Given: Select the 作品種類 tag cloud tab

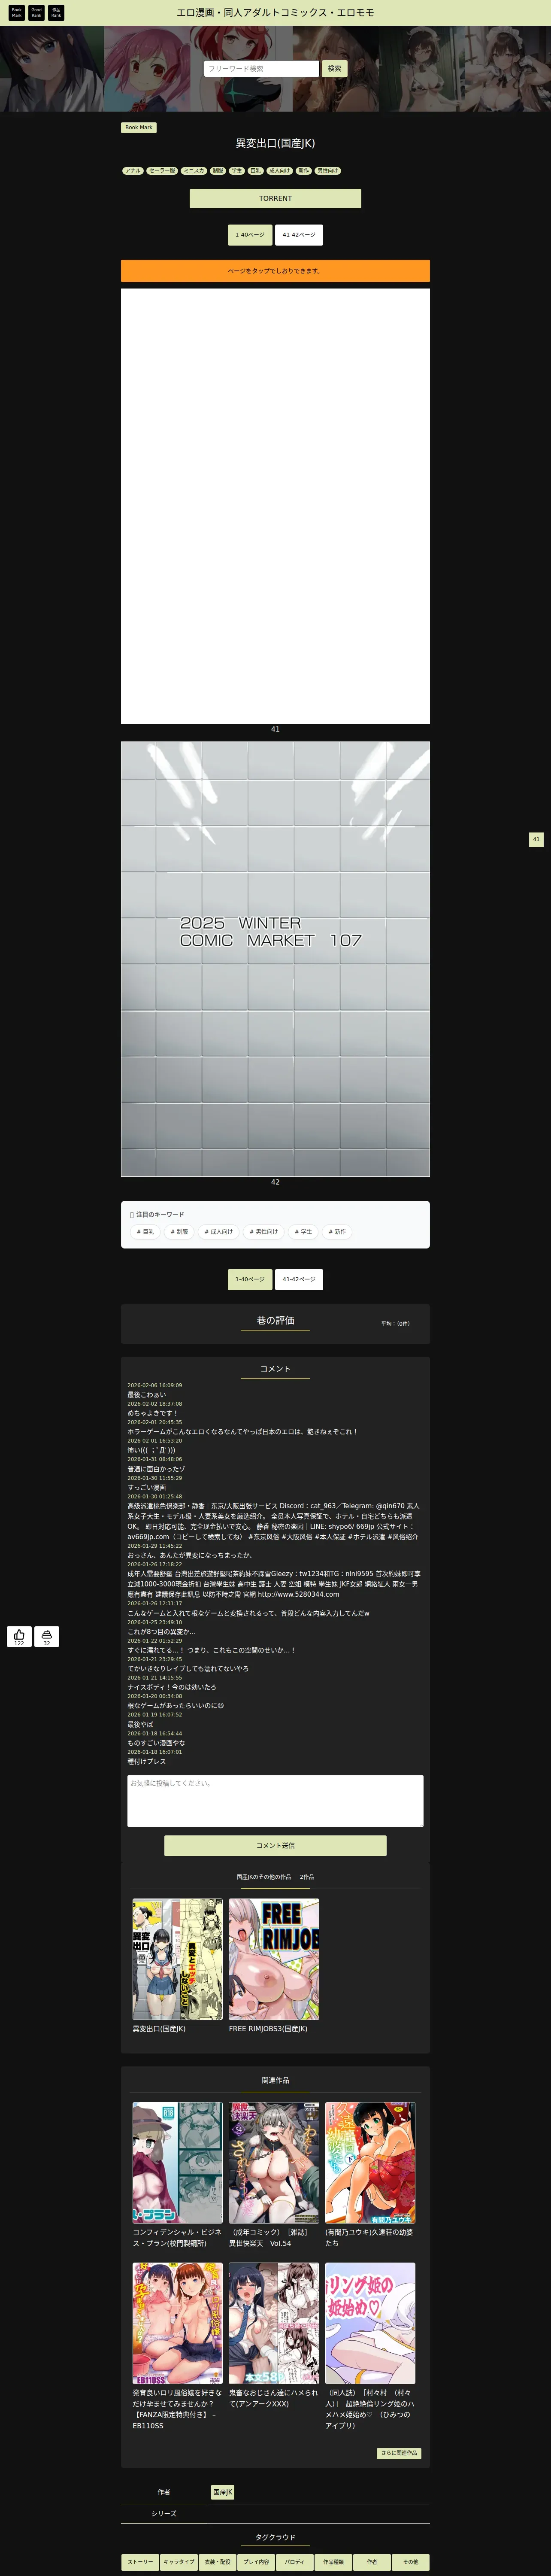Looking at the screenshot, I should (x=333, y=2562).
